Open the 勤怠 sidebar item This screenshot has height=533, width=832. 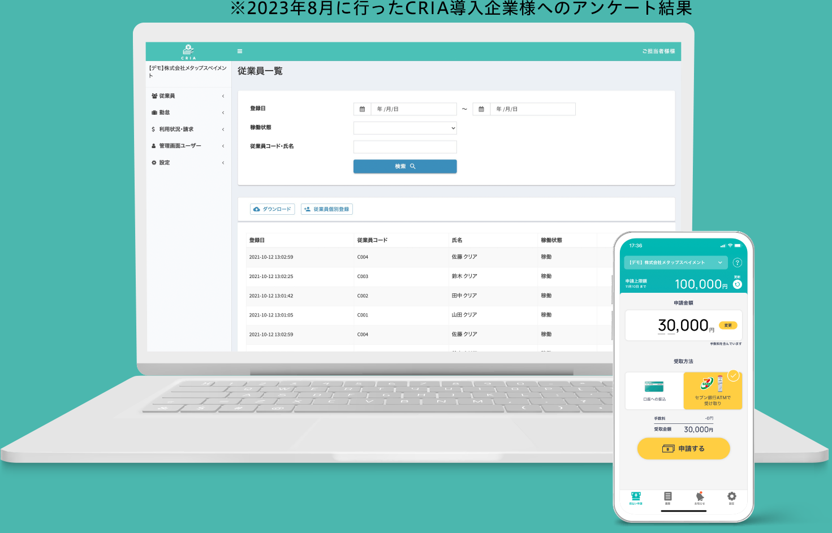pos(188,112)
